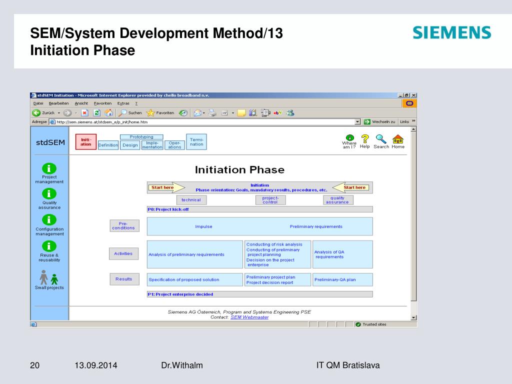Click the media history globe icon
The height and width of the screenshot is (384, 512).
183,113
